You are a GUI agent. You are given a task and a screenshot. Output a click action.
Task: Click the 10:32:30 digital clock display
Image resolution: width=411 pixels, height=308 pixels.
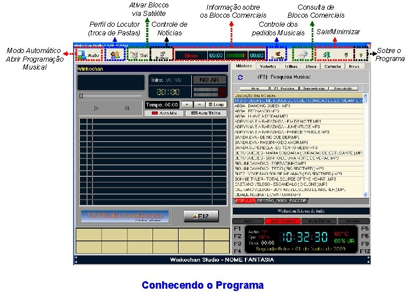click(x=304, y=237)
